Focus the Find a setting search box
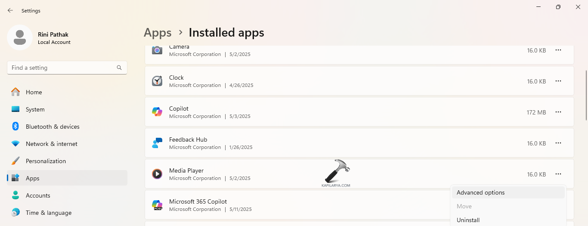The image size is (588, 226). tap(62, 68)
